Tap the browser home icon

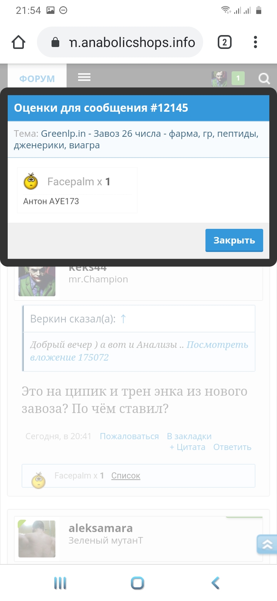click(x=18, y=42)
